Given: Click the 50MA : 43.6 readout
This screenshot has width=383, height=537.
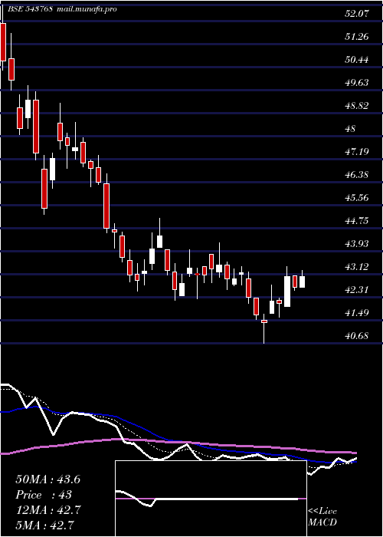Looking at the screenshot, I should click(x=47, y=479).
